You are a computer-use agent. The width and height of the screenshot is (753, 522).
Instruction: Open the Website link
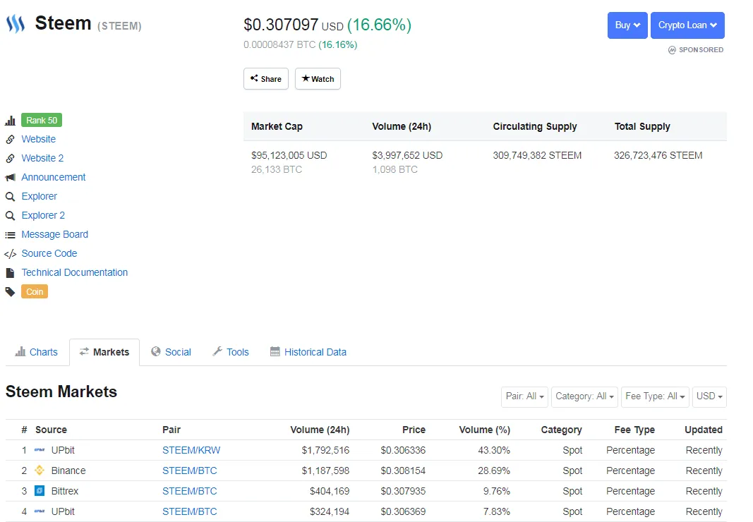coord(38,139)
